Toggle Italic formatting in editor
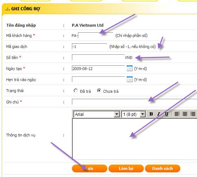 pyautogui.click(x=159, y=114)
